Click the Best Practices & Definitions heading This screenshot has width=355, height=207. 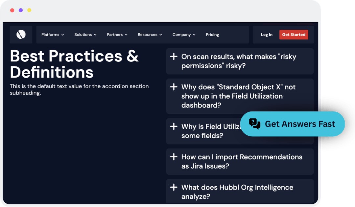click(74, 64)
